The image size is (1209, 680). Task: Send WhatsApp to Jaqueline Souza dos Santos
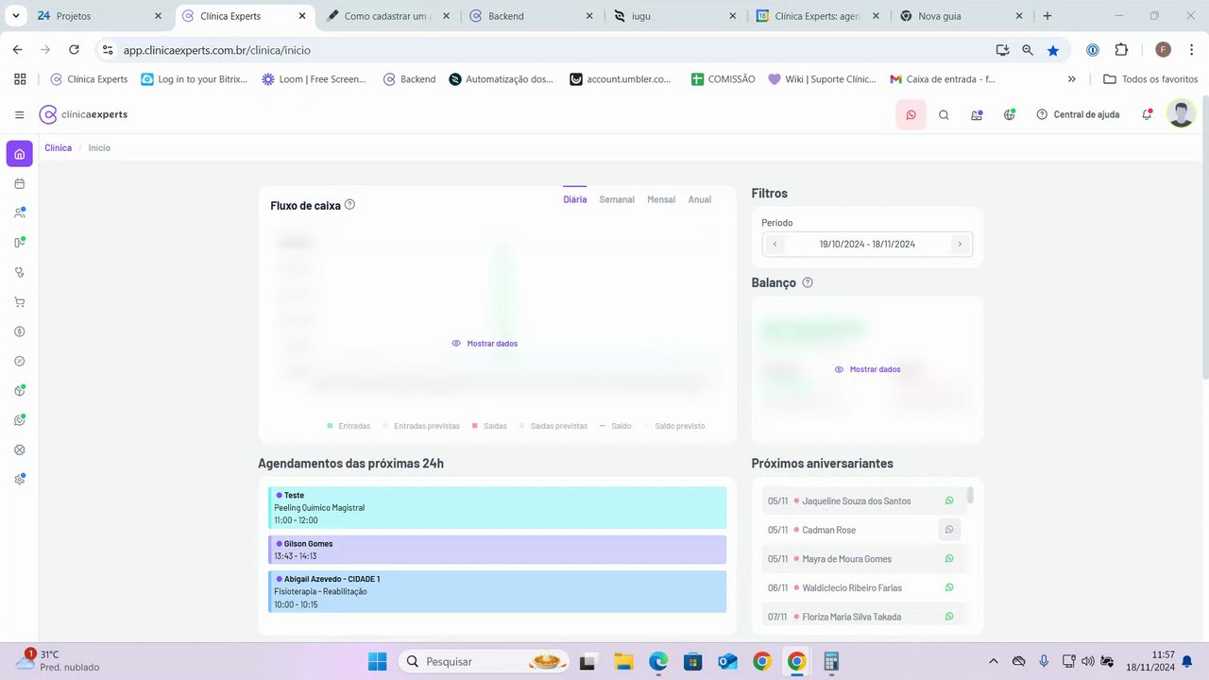pos(949,501)
